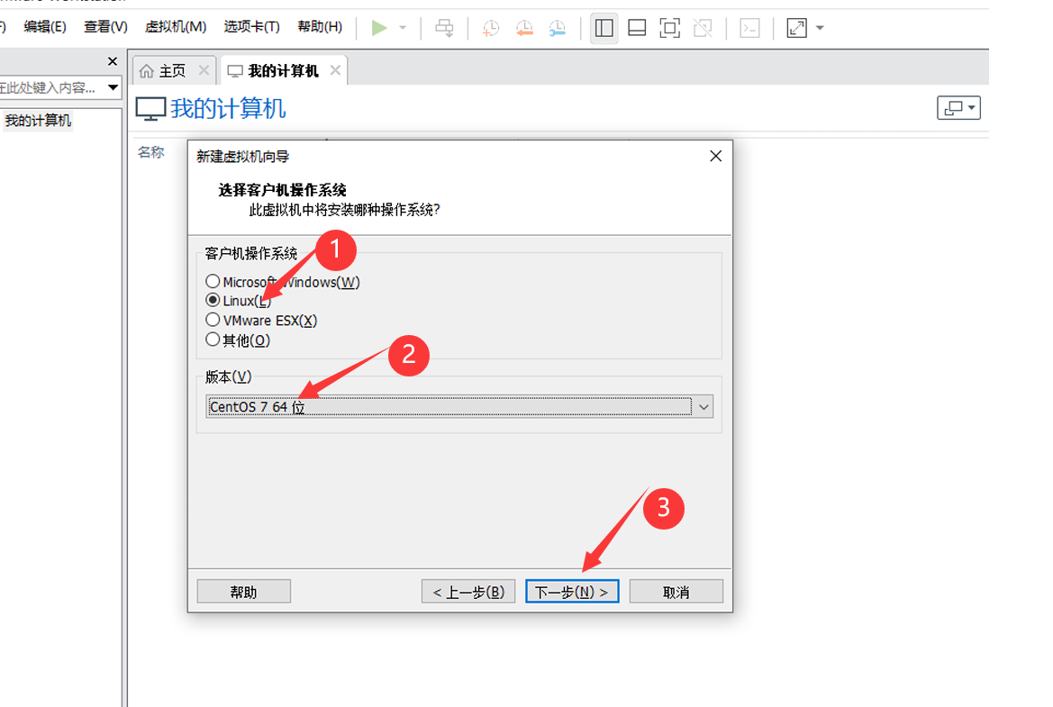The width and height of the screenshot is (1053, 707).
Task: Click the 取消 cancel button
Action: coord(676,592)
